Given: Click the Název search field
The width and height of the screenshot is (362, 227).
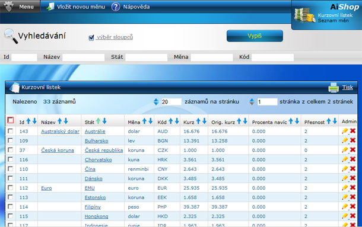Looking at the screenshot, I should [x=84, y=57].
